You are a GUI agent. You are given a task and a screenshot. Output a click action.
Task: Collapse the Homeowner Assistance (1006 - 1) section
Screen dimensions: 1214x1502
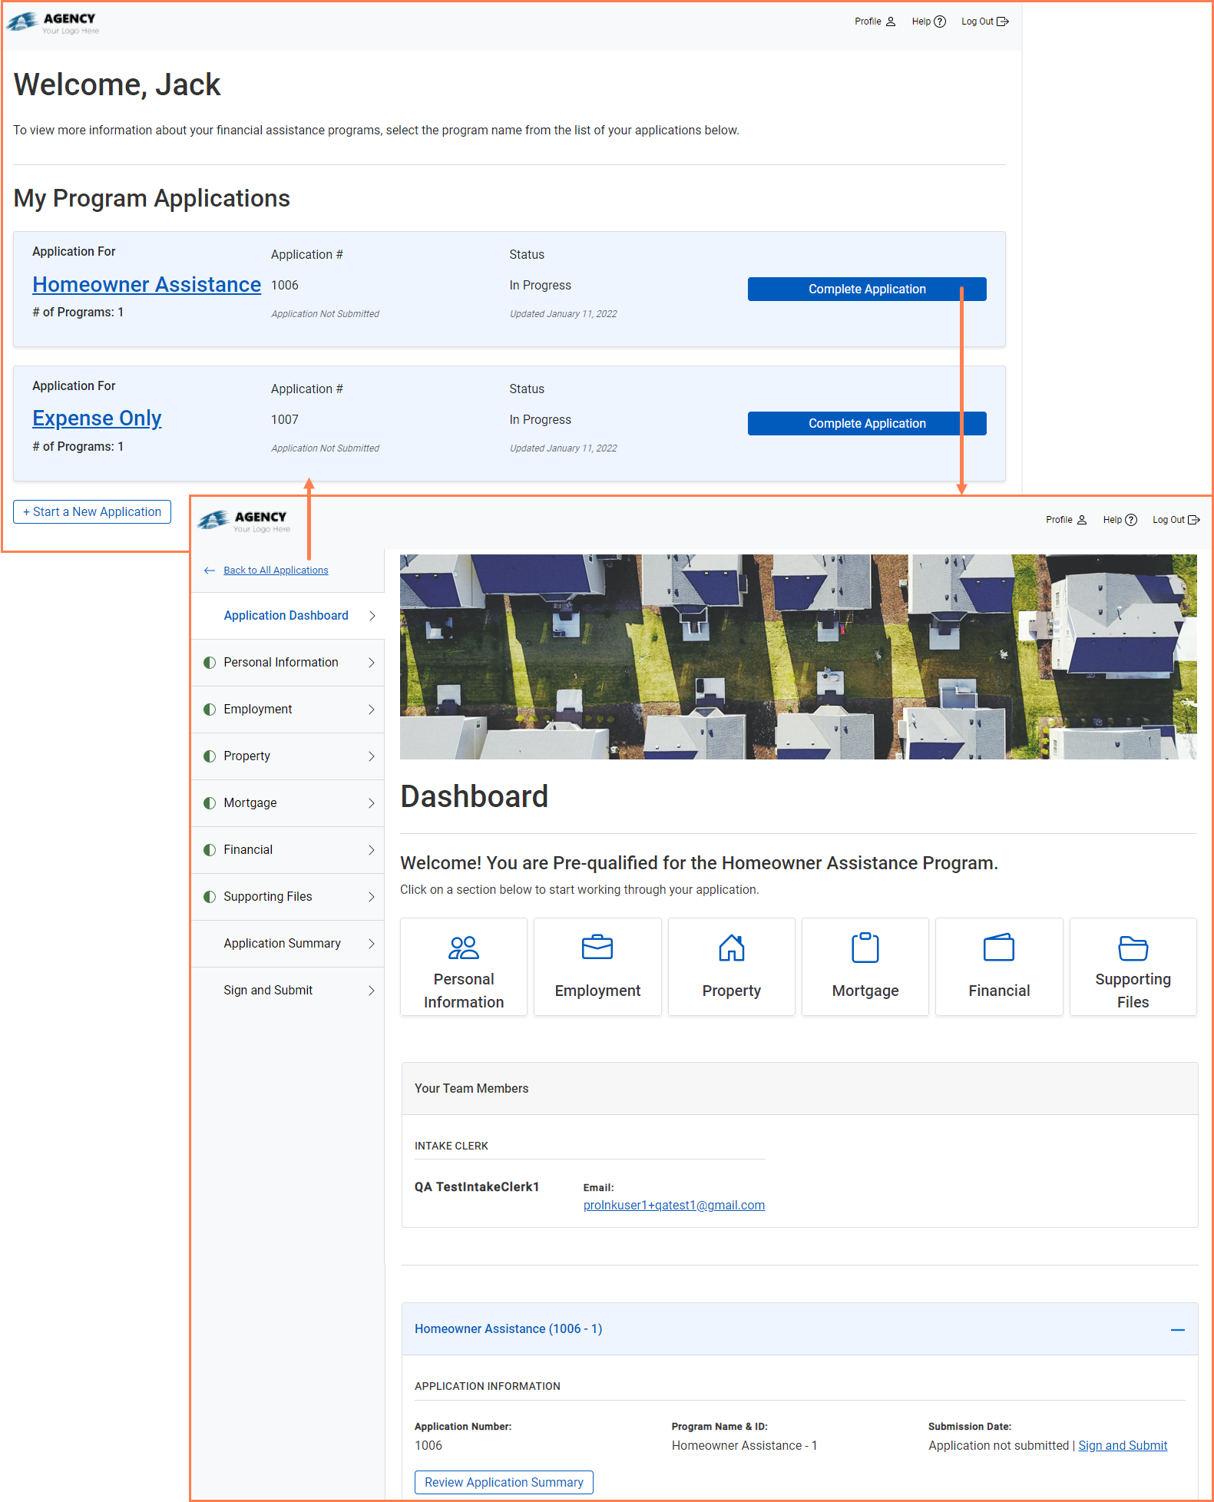coord(1177,1329)
